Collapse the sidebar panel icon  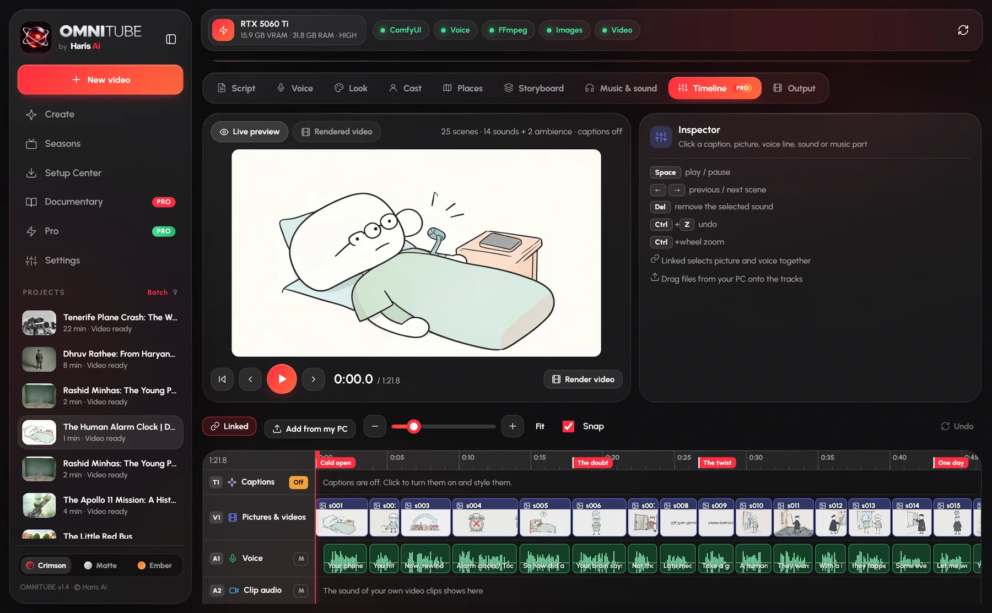coord(171,39)
